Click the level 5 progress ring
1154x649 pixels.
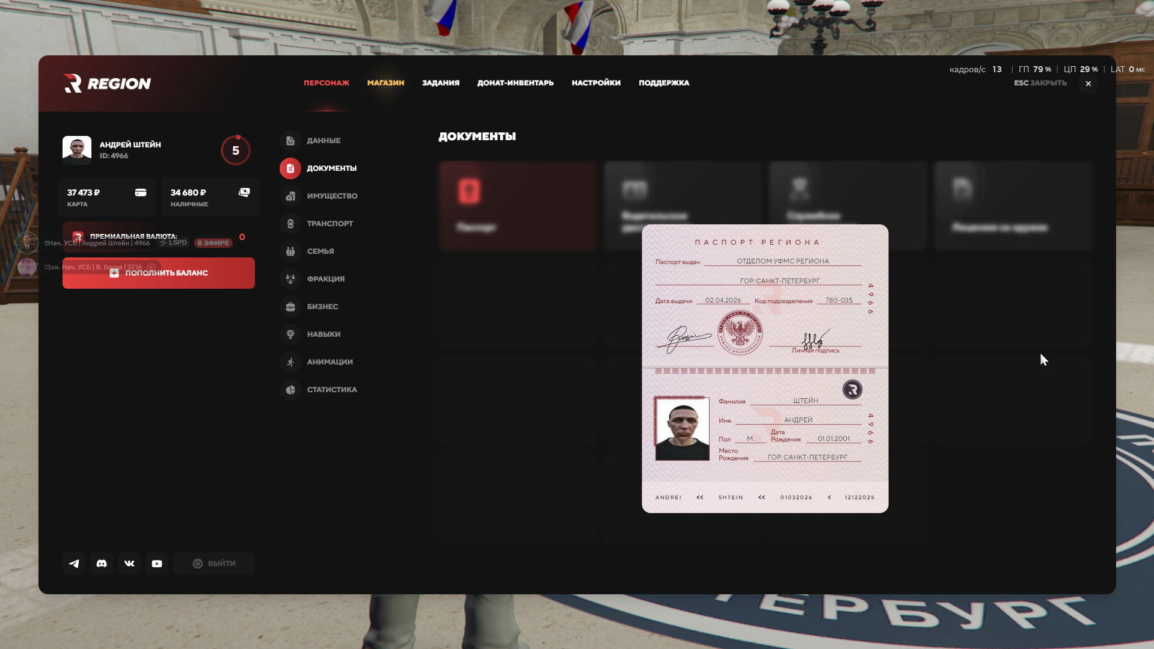point(236,150)
